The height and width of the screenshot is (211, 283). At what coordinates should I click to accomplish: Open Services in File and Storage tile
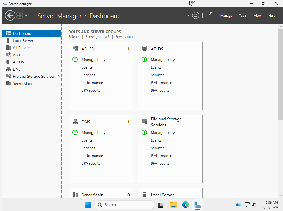[158, 148]
